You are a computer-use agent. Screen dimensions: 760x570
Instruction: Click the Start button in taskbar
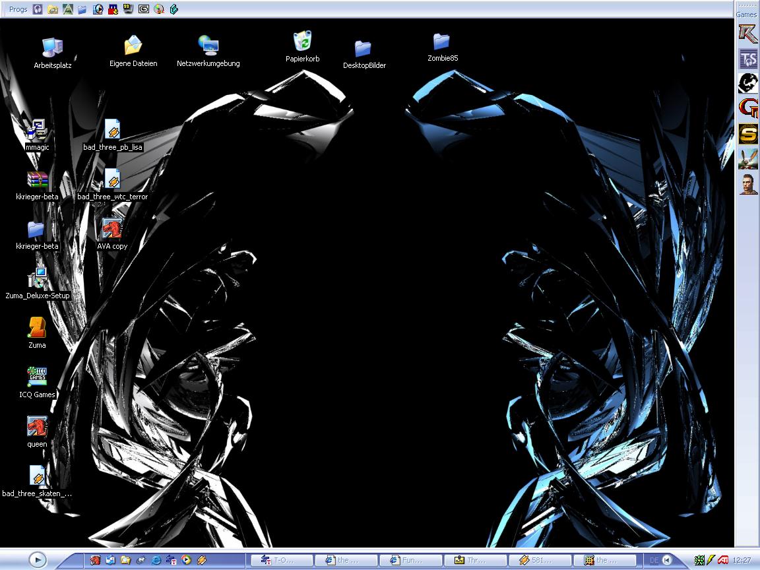38,560
